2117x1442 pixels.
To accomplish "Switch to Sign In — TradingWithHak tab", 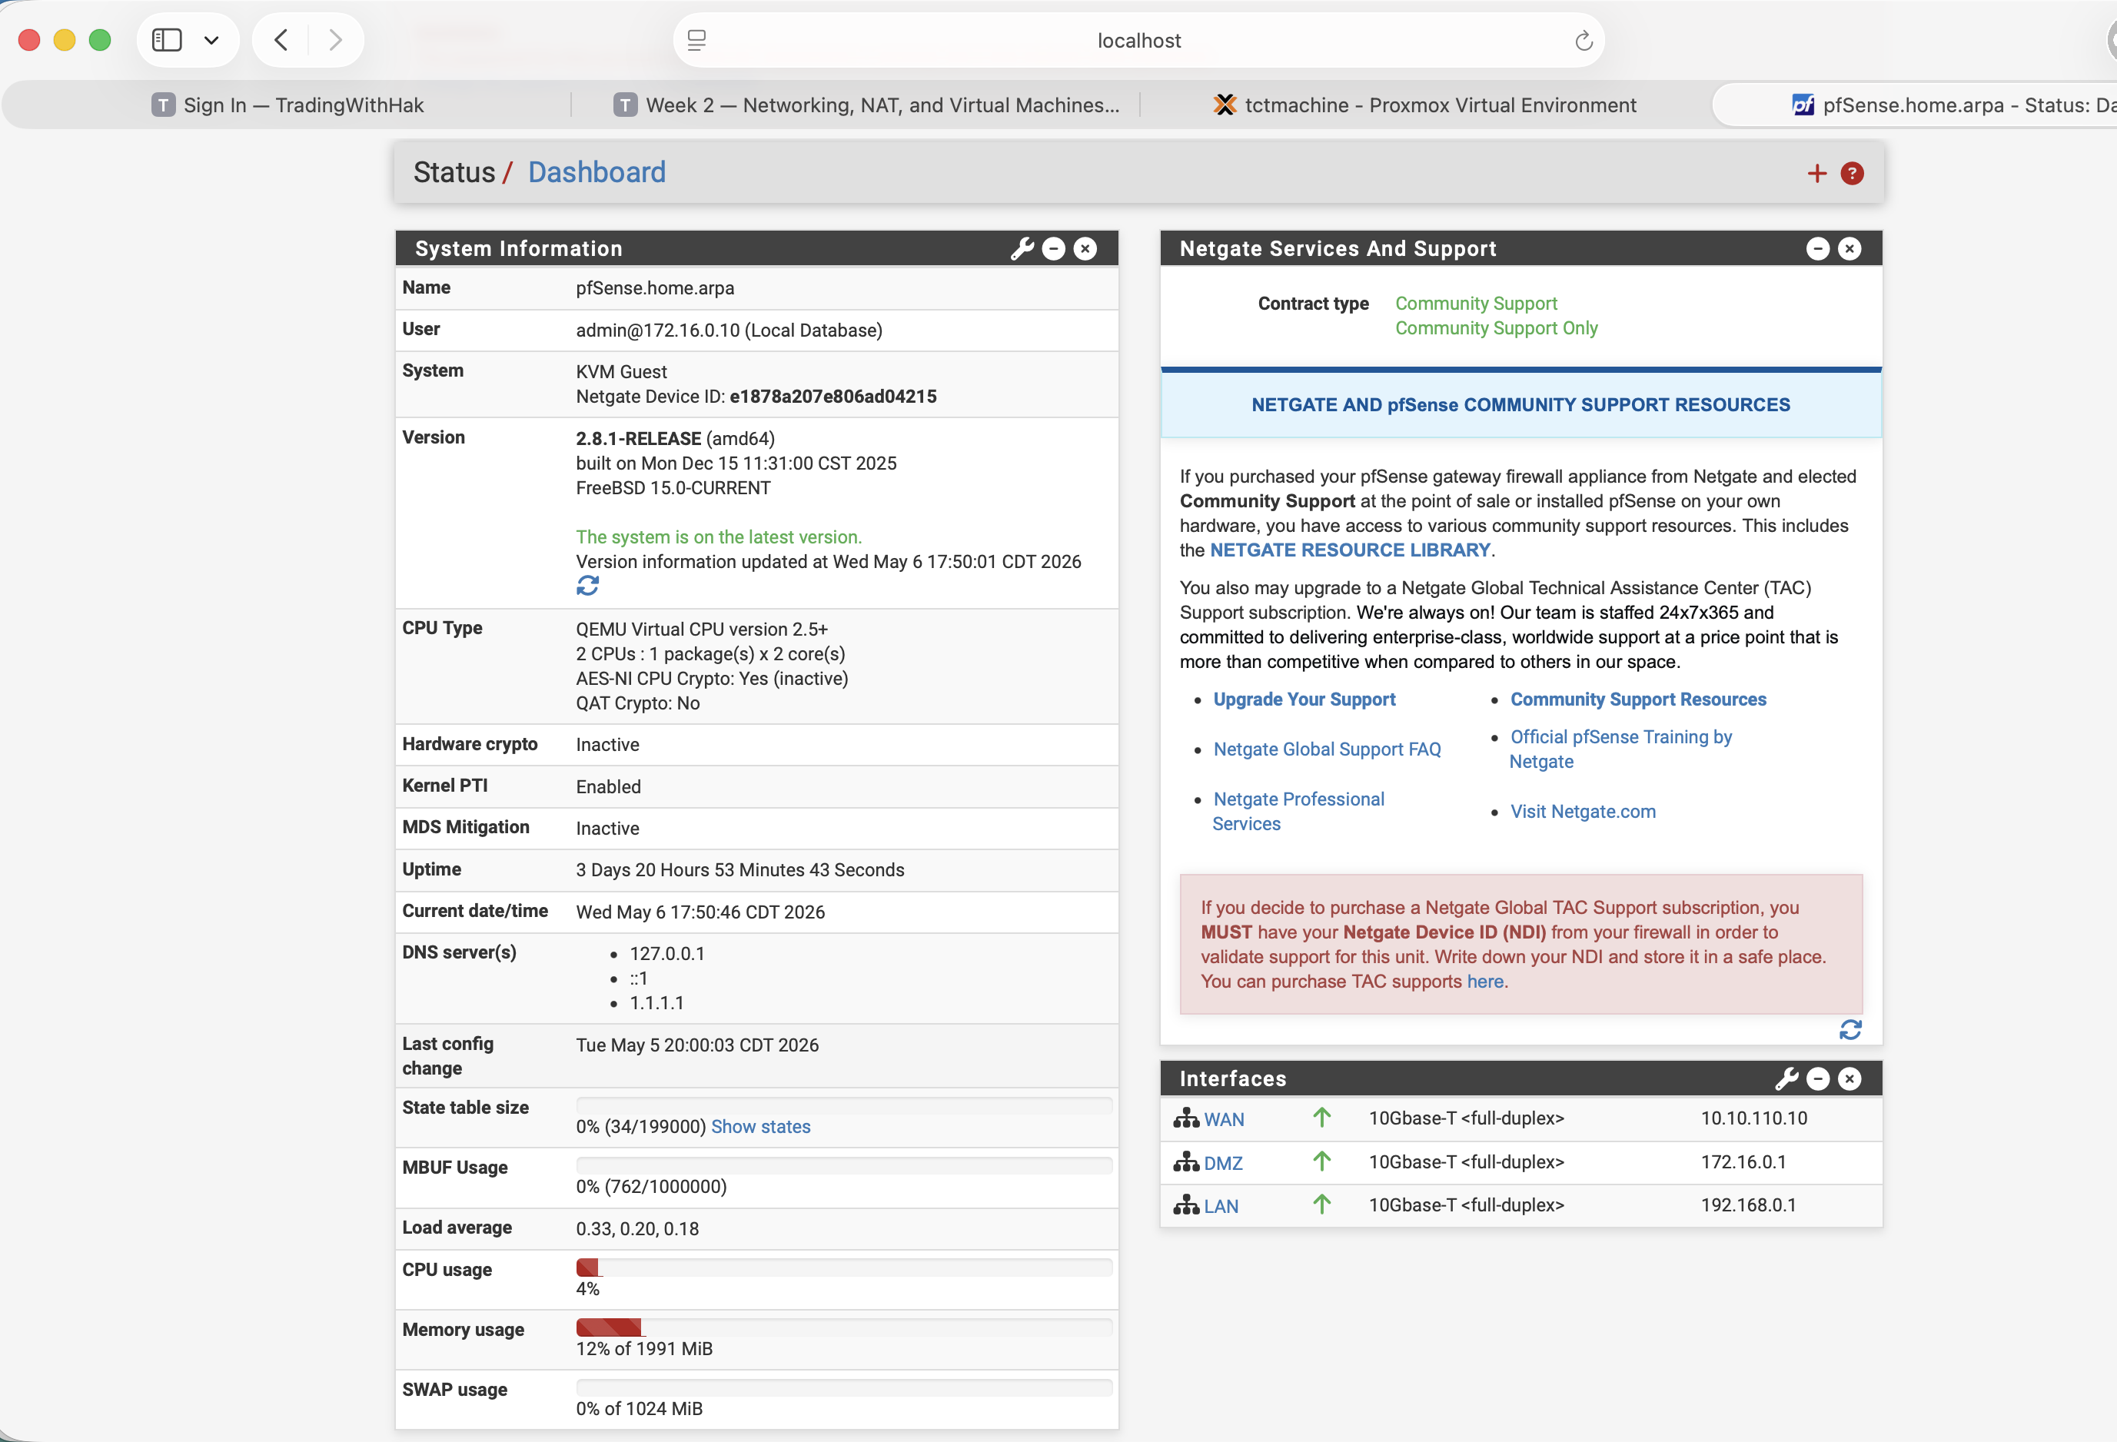I will coord(287,105).
